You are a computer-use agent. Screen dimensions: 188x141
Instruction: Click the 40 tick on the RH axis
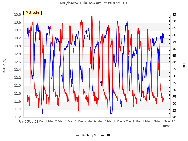tap(174, 90)
